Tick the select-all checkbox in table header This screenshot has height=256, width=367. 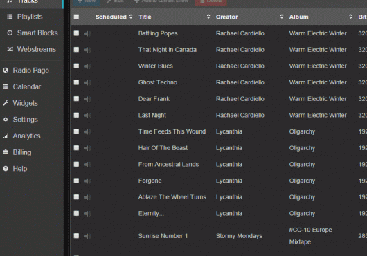coord(76,17)
